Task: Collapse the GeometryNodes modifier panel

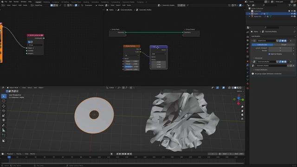Action: coord(252,62)
